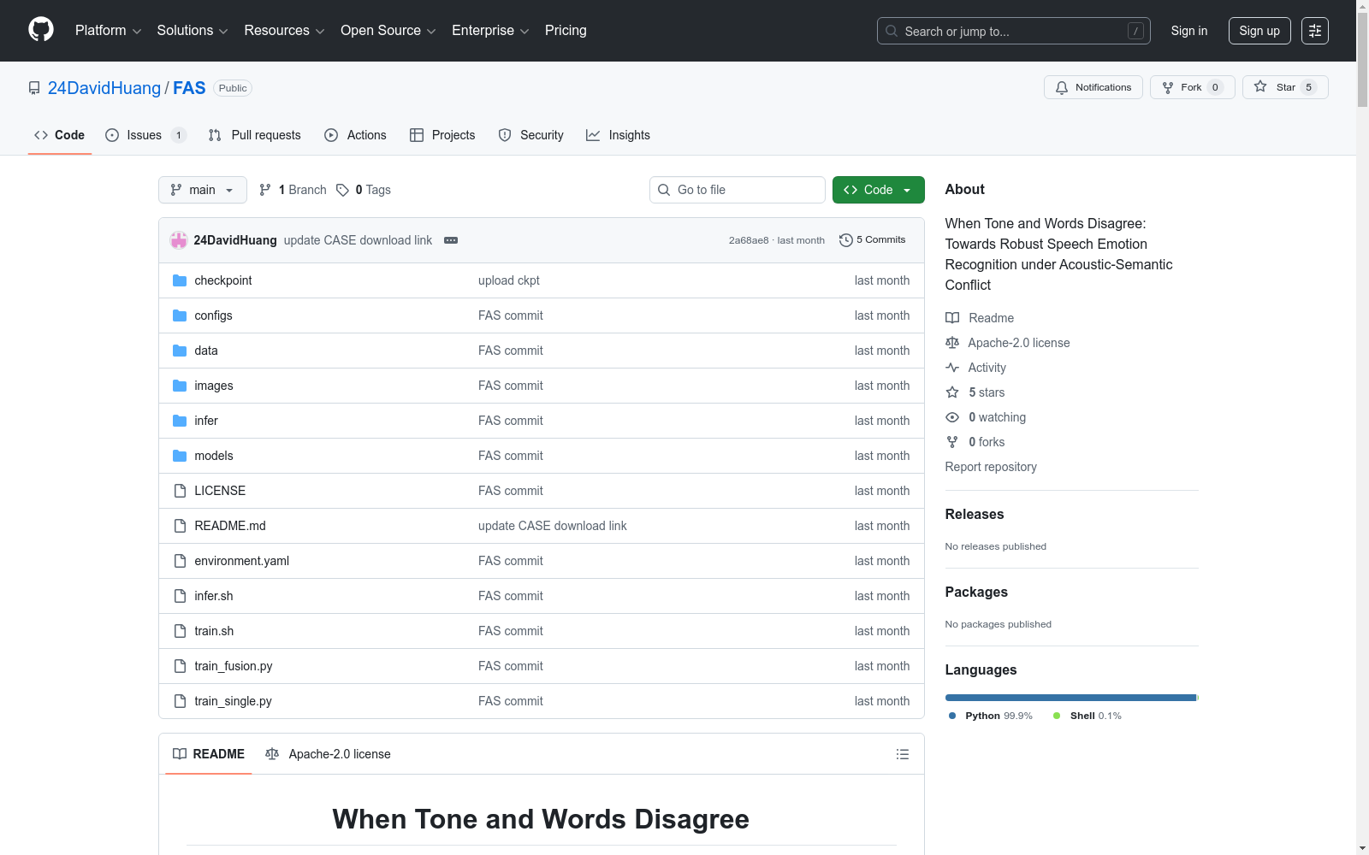Switch to the Actions tab
The width and height of the screenshot is (1369, 855).
pos(356,135)
